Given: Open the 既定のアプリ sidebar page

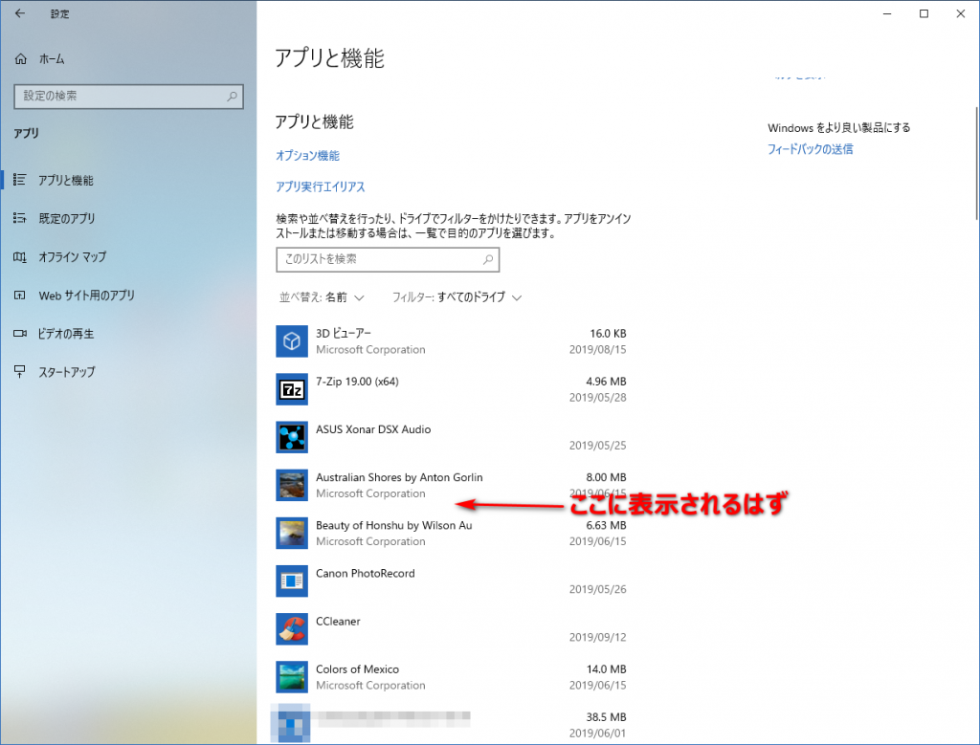Looking at the screenshot, I should 66,218.
